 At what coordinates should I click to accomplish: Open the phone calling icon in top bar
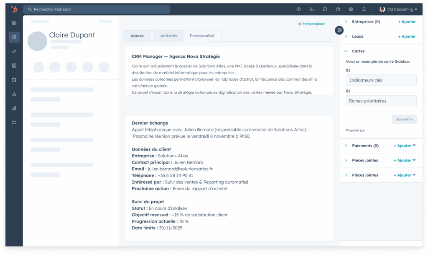pyautogui.click(x=312, y=9)
